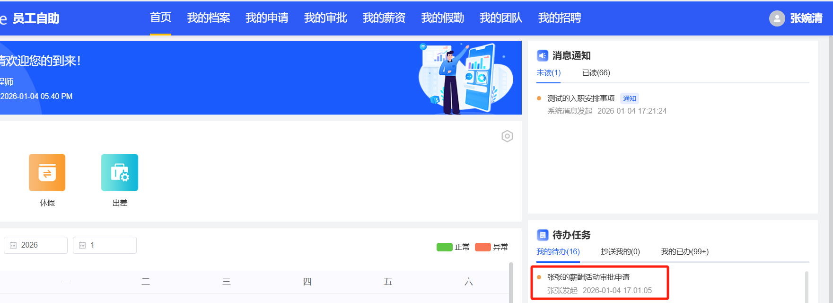This screenshot has width=833, height=303.
Task: Open the 我的假勤 menu
Action: (443, 18)
